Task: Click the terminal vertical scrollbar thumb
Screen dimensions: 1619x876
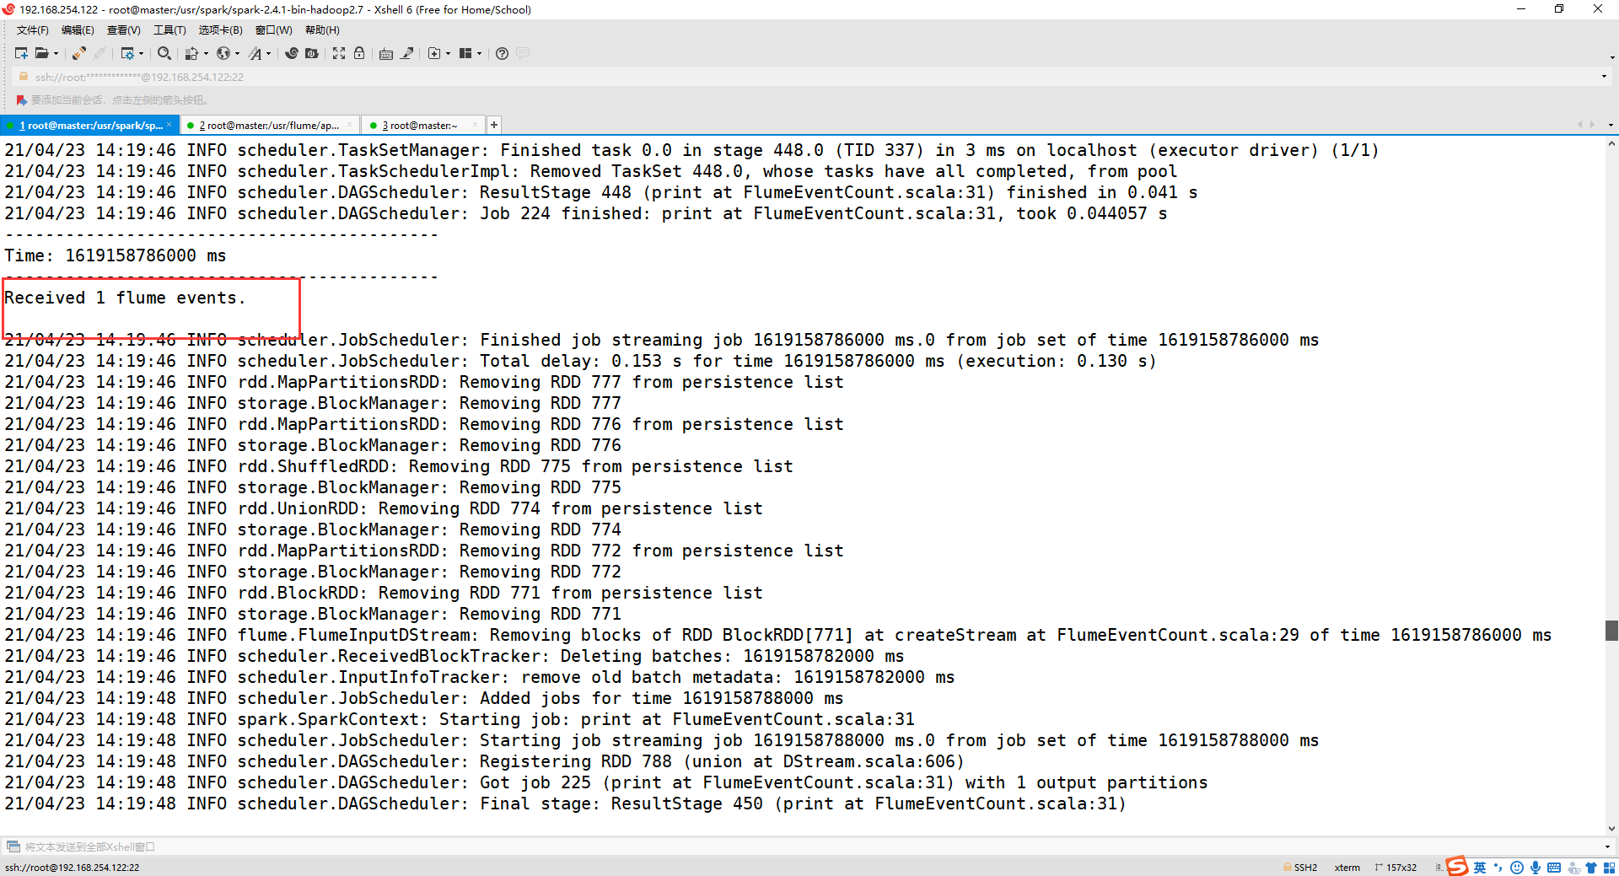Action: (1611, 631)
